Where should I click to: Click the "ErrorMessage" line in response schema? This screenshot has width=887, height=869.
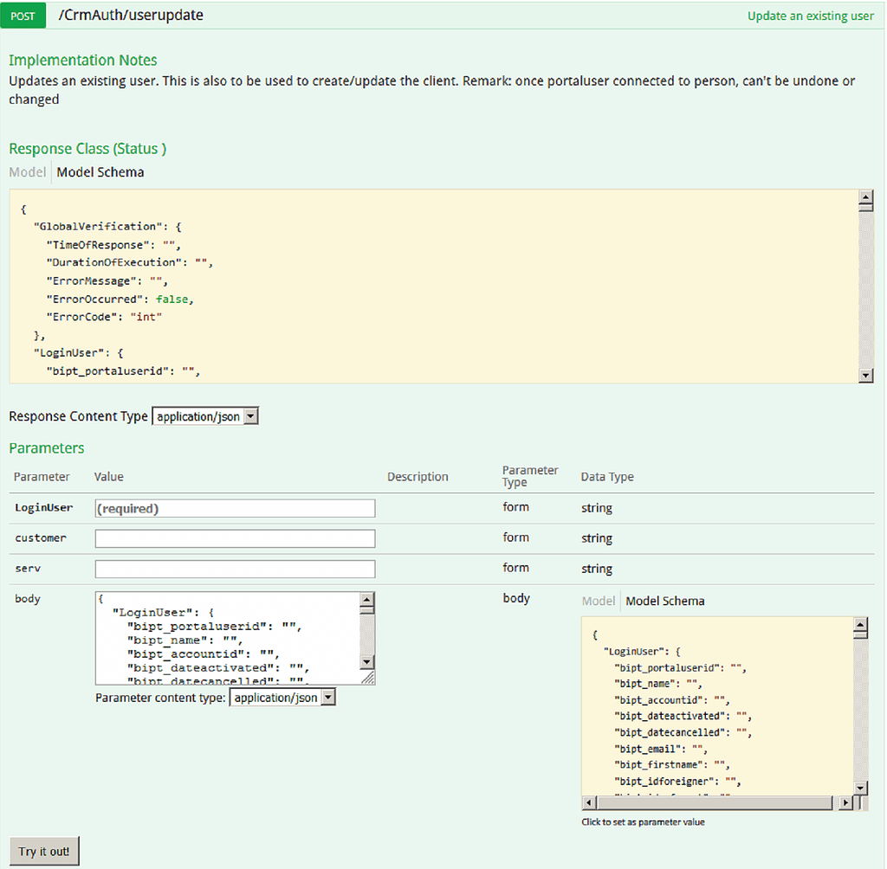tap(107, 281)
